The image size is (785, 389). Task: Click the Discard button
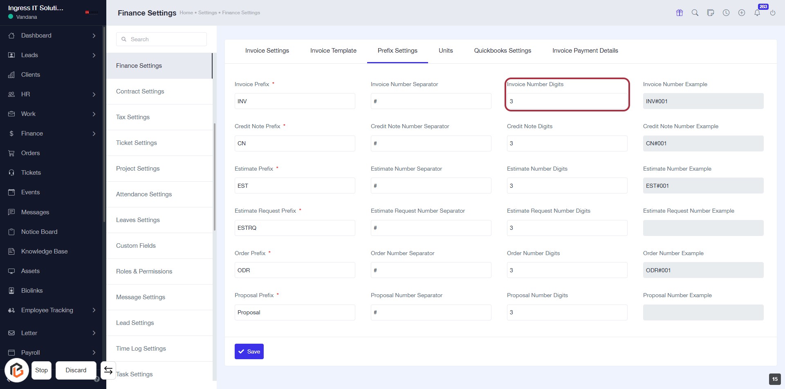pos(76,370)
